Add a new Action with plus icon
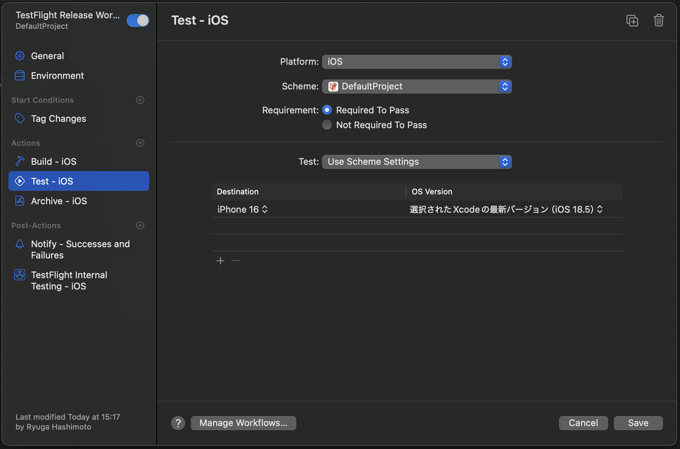The width and height of the screenshot is (680, 449). pyautogui.click(x=141, y=143)
